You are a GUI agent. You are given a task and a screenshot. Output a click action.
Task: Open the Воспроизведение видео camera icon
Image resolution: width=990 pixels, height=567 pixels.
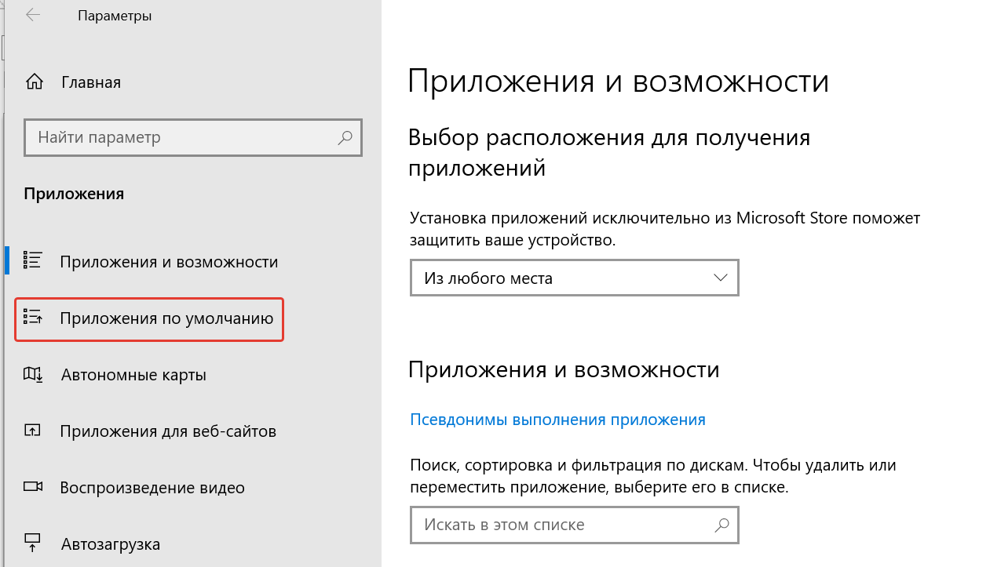tap(33, 487)
